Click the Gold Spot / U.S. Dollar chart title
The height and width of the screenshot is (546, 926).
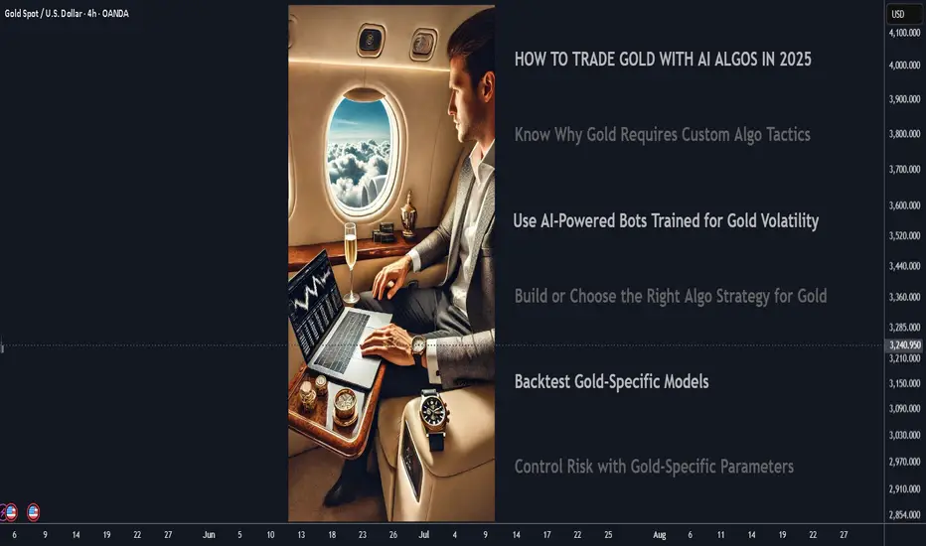tap(67, 13)
